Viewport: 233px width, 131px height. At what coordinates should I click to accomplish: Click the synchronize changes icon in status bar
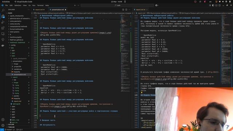pos(14,130)
